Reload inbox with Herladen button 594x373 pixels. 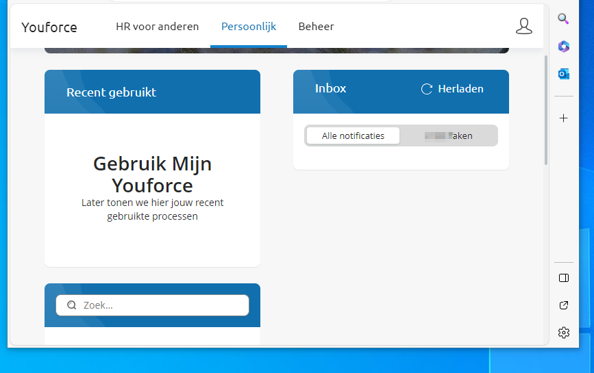pos(452,89)
